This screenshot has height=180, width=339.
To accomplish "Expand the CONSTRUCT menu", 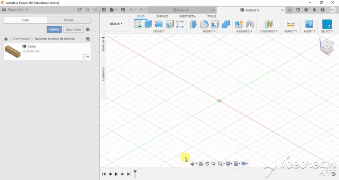I will (268, 31).
